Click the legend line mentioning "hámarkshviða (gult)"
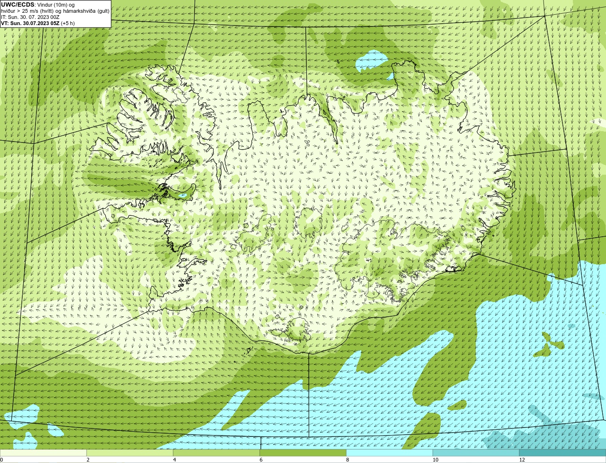The width and height of the screenshot is (606, 463). (x=55, y=11)
